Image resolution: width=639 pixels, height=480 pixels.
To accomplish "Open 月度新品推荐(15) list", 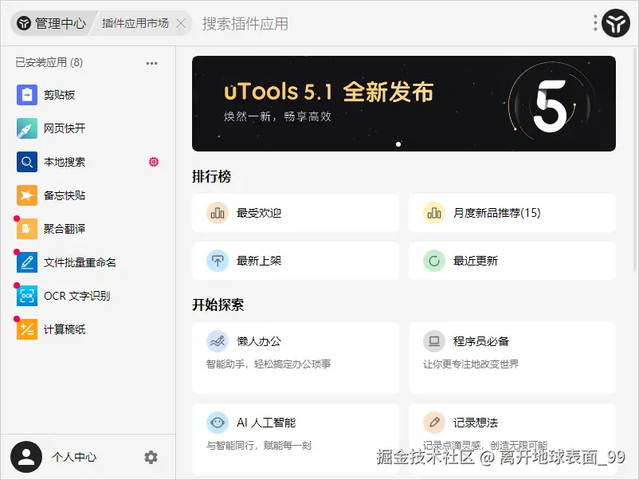I will pos(512,213).
